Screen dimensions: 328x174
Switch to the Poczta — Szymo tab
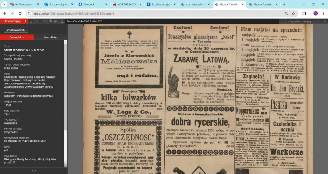[x=59, y=4]
